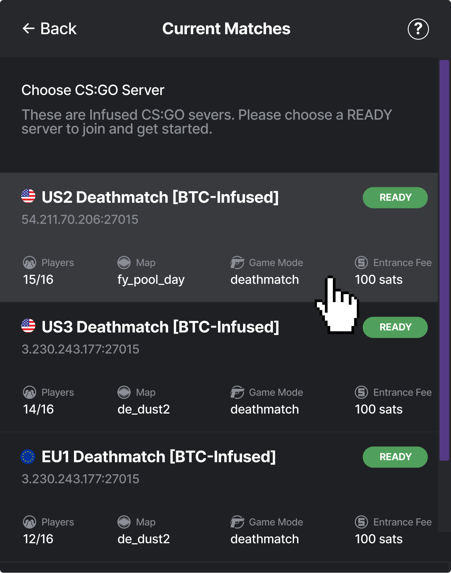Click the Map icon in US2 server
This screenshot has height=573, width=451.
(124, 263)
